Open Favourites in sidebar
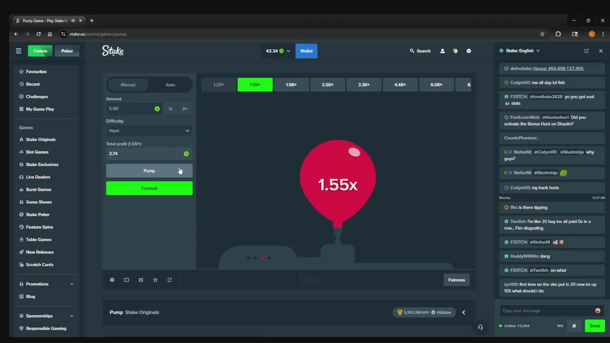The width and height of the screenshot is (610, 343). point(36,71)
